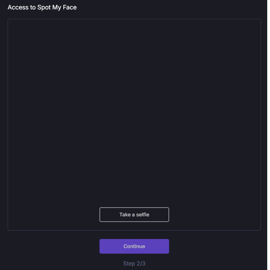The image size is (270, 270).
Task: Click the Take a selfie button
Action: tap(134, 215)
